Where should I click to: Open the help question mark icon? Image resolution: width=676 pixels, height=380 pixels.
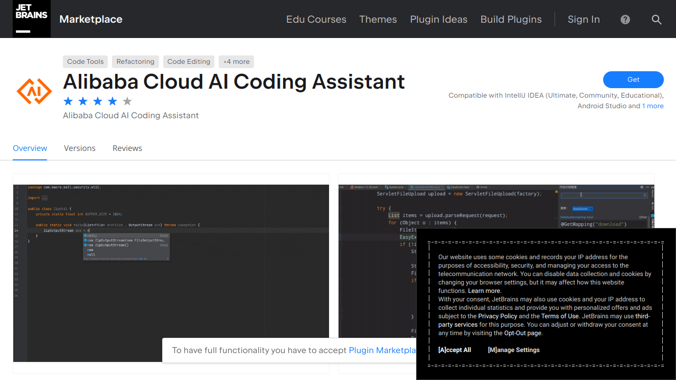coord(625,20)
